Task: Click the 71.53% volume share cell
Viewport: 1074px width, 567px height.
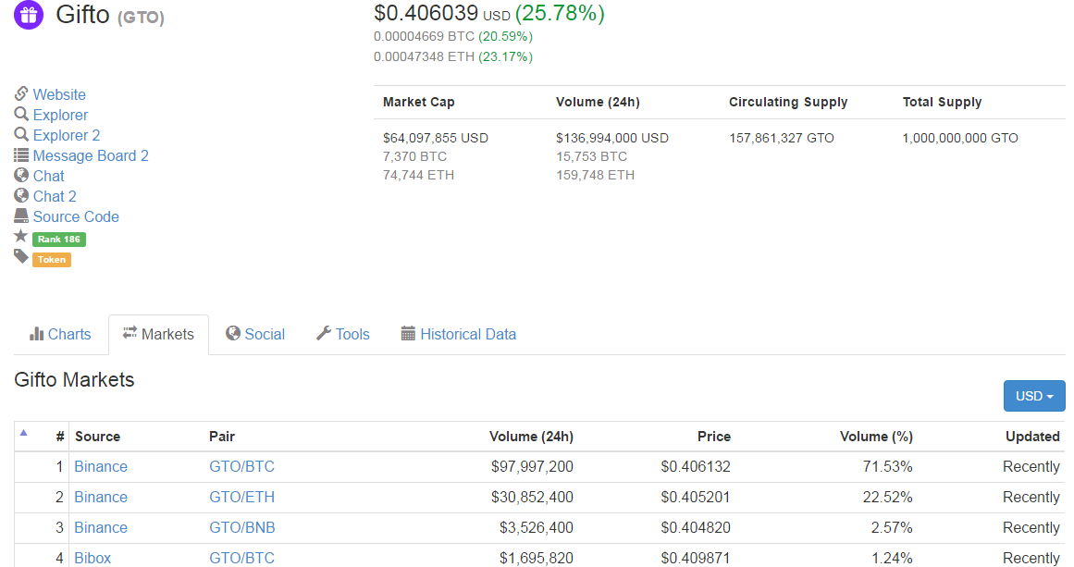Action: pos(888,466)
